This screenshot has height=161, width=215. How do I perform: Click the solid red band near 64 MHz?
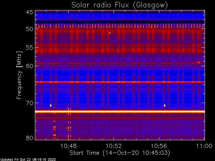click(120, 82)
